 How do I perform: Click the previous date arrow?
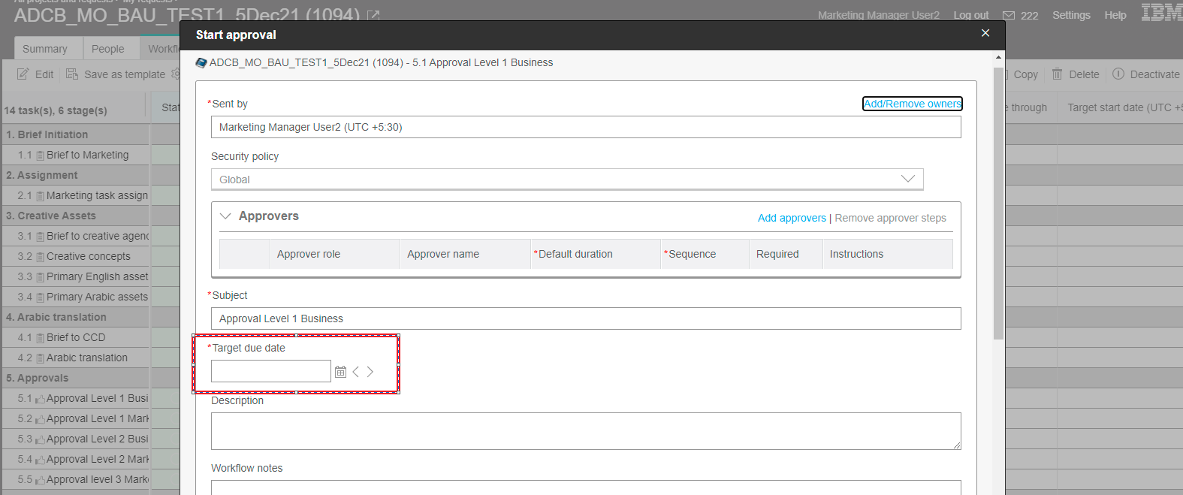point(356,372)
